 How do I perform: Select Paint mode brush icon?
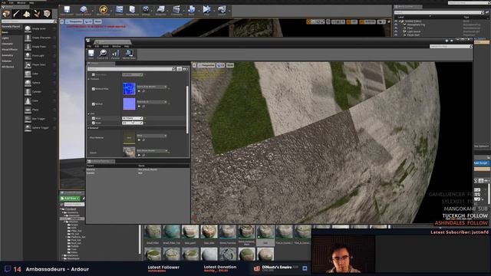pyautogui.click(x=16, y=14)
